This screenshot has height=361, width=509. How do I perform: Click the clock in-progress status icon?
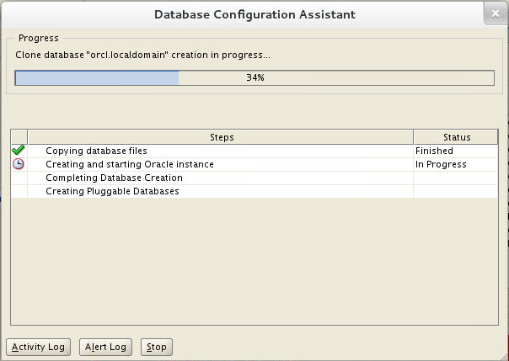19,164
